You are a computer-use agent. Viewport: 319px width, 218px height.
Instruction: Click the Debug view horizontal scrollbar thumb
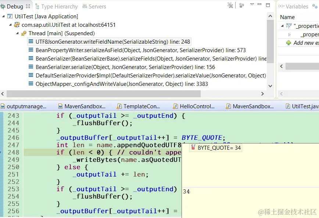point(104,94)
